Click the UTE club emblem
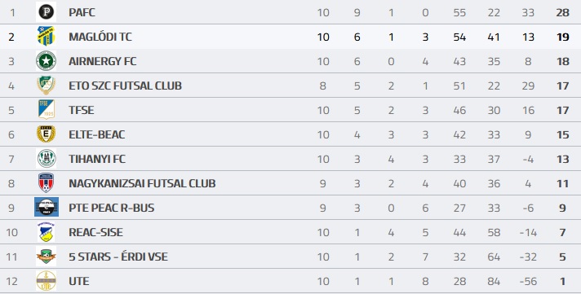The image size is (581, 294). coord(47,281)
